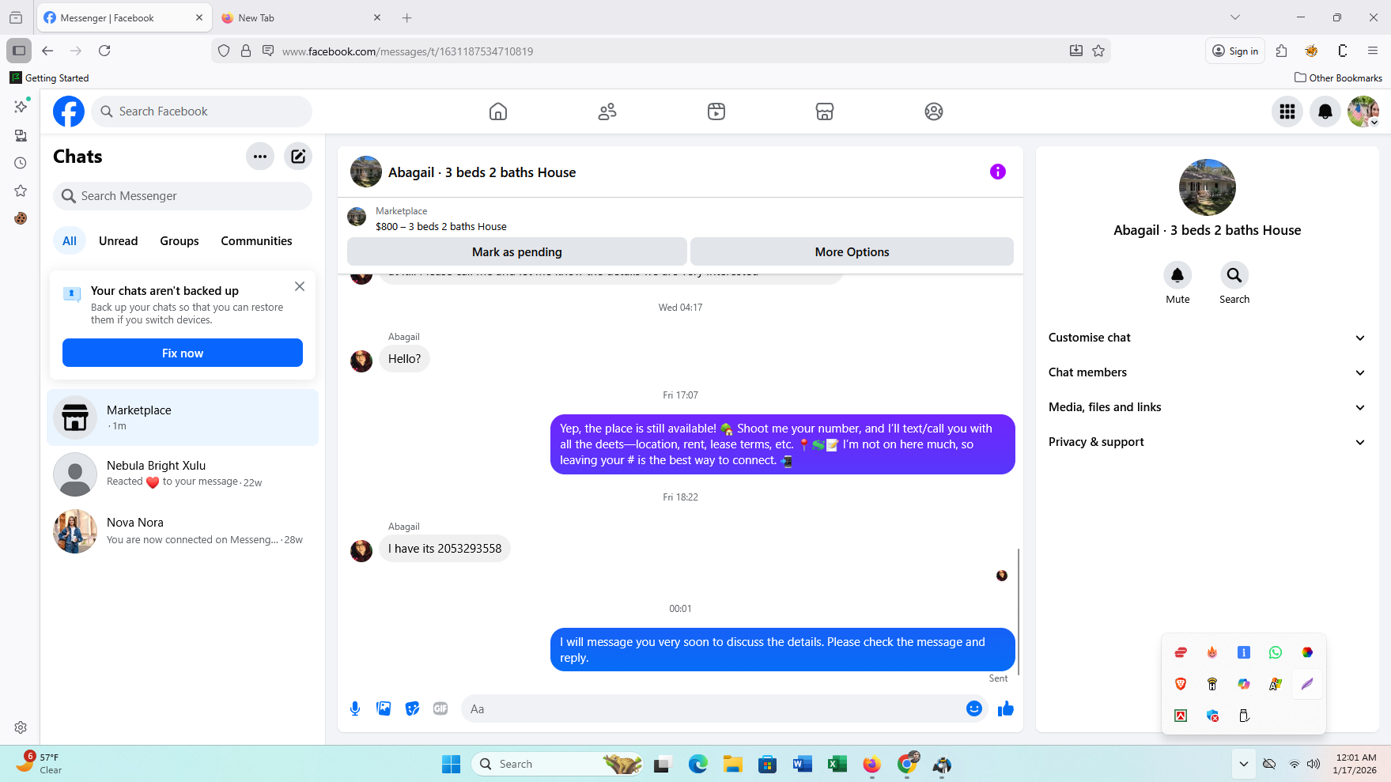Open Windows Start menu
1391x782 pixels.
(x=451, y=764)
